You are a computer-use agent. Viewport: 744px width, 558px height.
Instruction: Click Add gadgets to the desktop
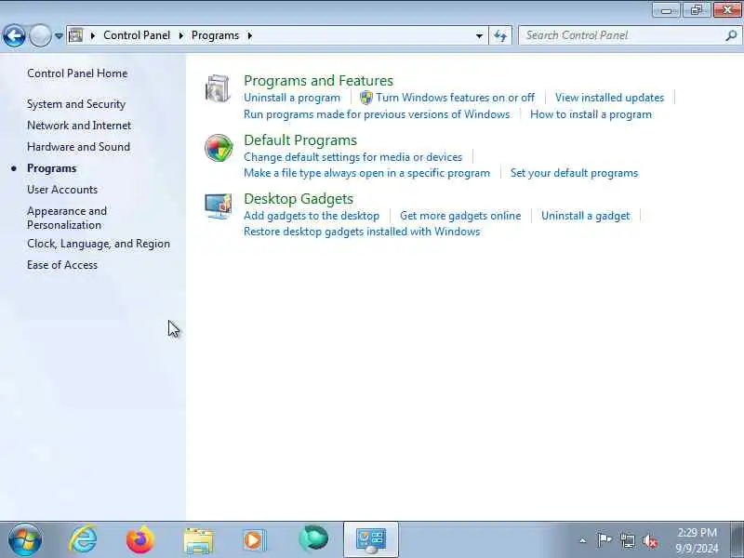[x=312, y=216]
